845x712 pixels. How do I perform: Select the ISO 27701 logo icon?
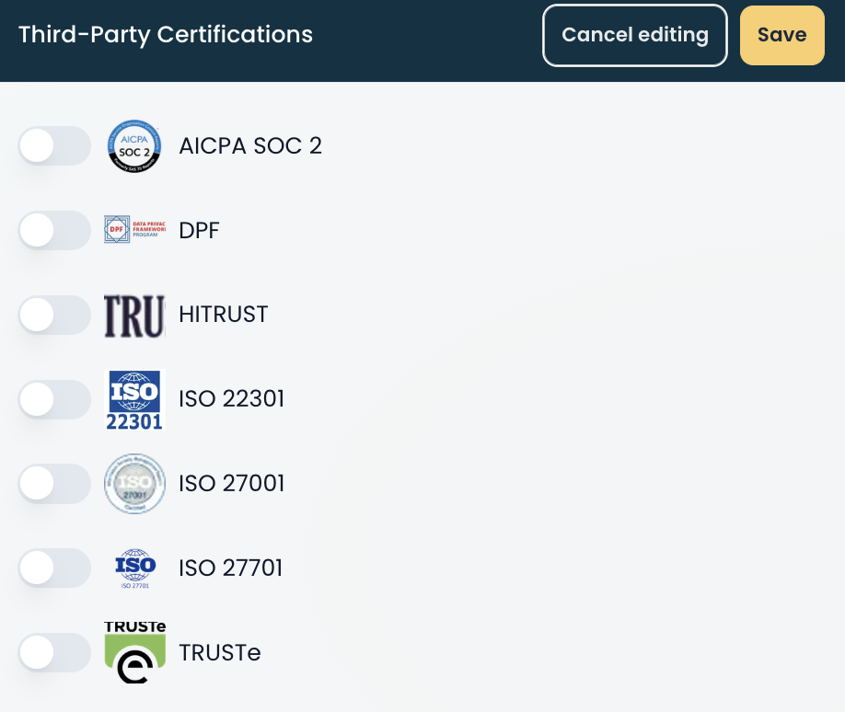click(134, 568)
